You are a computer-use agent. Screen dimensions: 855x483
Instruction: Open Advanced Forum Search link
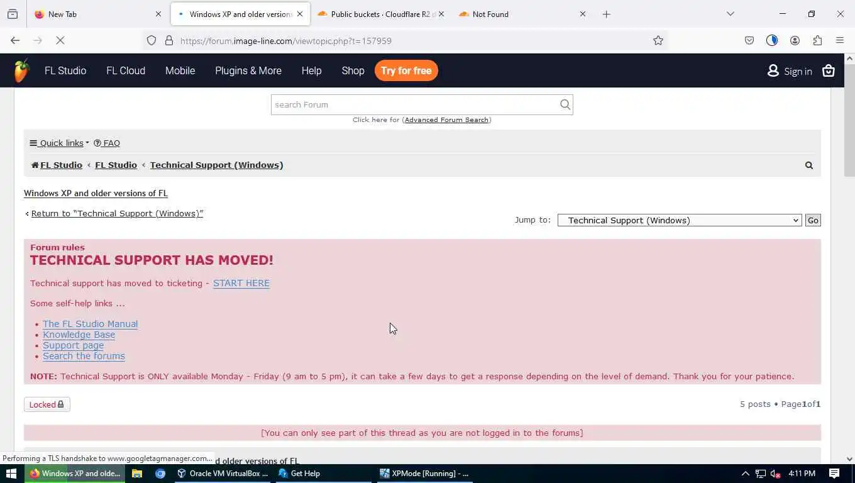coord(446,119)
